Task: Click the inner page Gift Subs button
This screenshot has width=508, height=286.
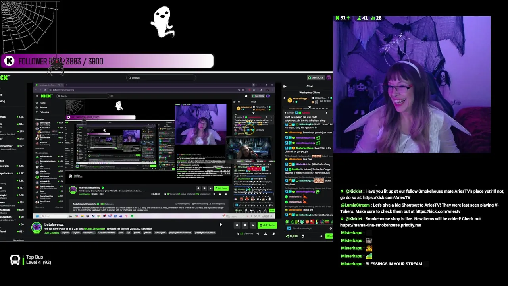Action: click(221, 189)
